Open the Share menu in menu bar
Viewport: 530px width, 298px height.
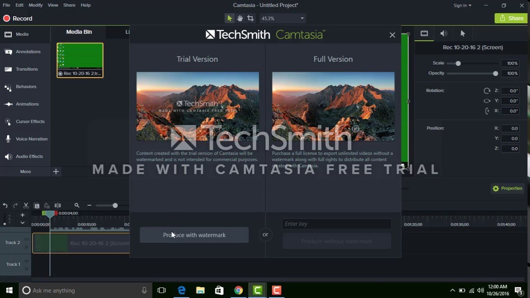[x=69, y=5]
